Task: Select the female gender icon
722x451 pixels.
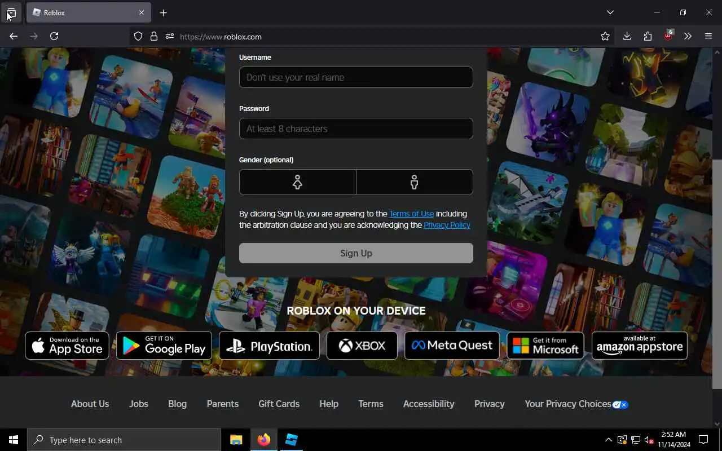Action: 297,182
